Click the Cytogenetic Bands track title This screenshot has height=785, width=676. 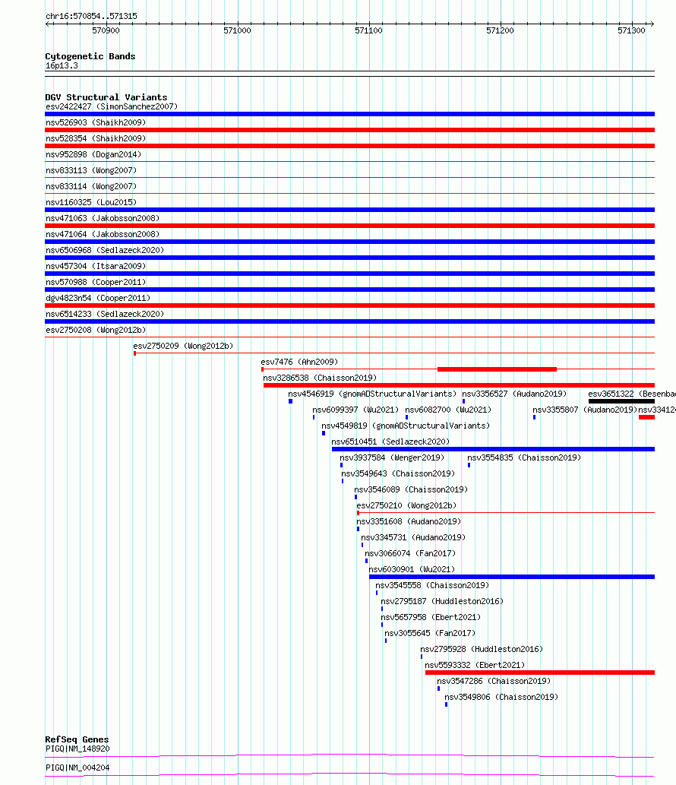[x=90, y=56]
